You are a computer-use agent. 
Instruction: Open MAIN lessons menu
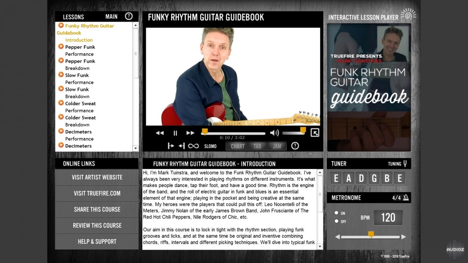click(112, 16)
